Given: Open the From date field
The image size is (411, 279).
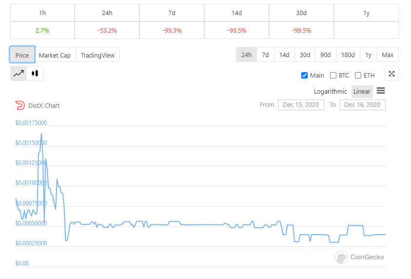Looking at the screenshot, I should (x=301, y=105).
